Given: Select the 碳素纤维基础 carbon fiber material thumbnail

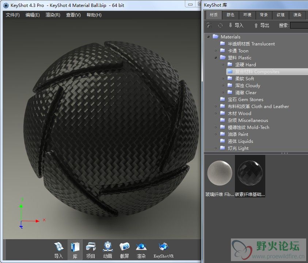Looking at the screenshot, I should pos(250,176).
